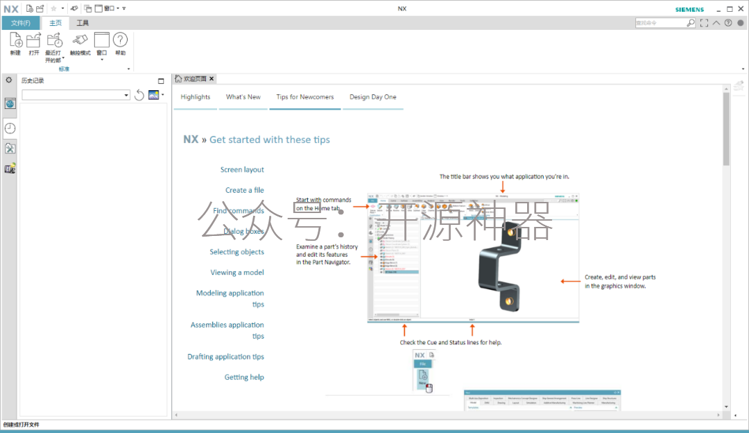Click the refresh arrow icon in History panel

tap(139, 95)
